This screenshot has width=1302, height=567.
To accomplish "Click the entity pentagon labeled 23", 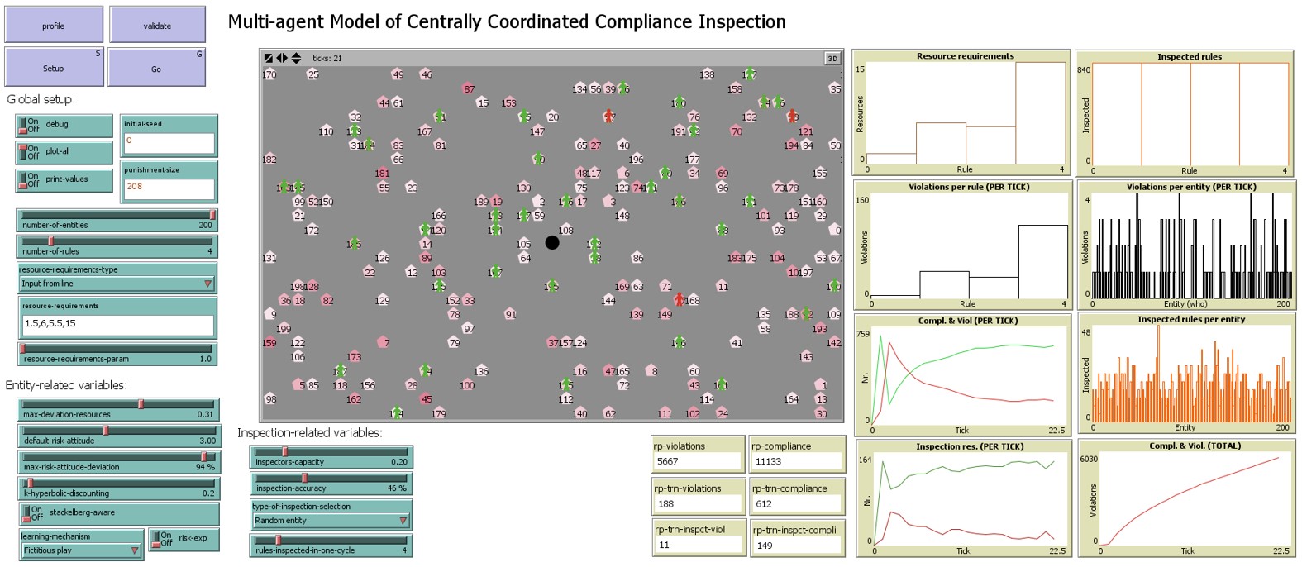I will point(412,188).
